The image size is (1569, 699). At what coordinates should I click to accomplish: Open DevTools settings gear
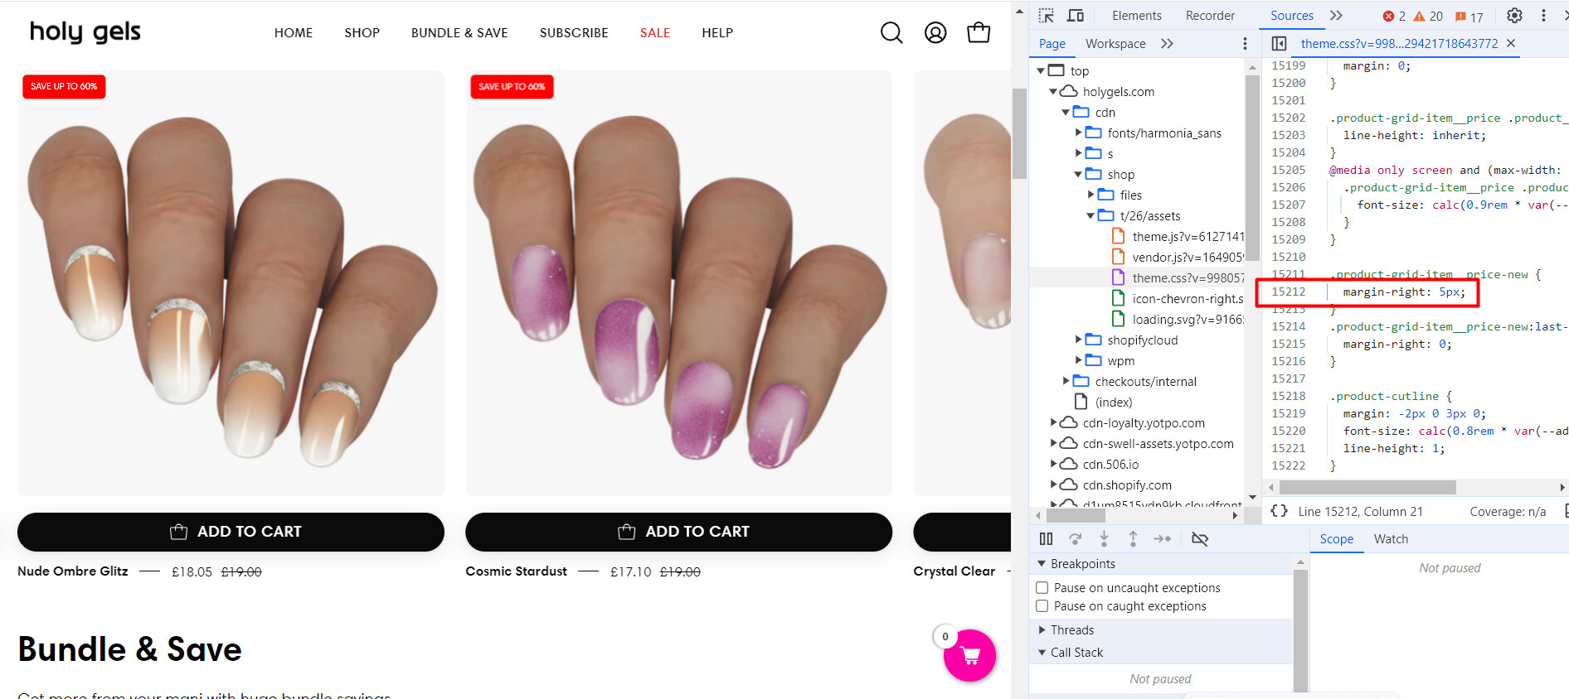pyautogui.click(x=1514, y=16)
